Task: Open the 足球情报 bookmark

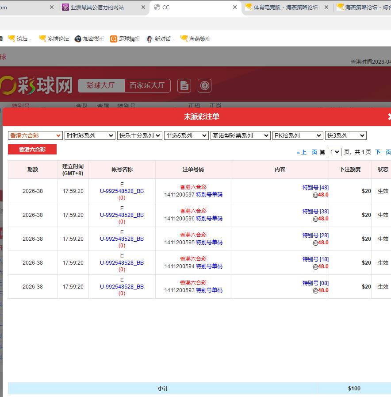Action: [125, 39]
